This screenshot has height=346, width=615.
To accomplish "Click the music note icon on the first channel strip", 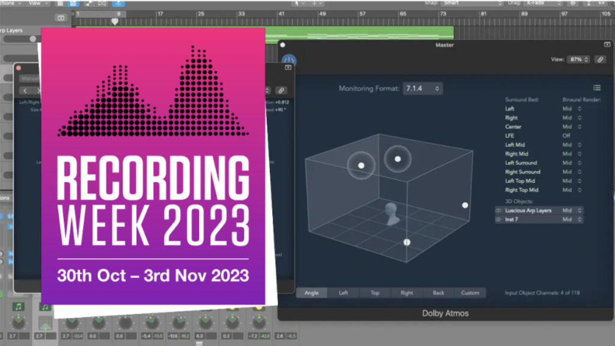I will [x=18, y=307].
